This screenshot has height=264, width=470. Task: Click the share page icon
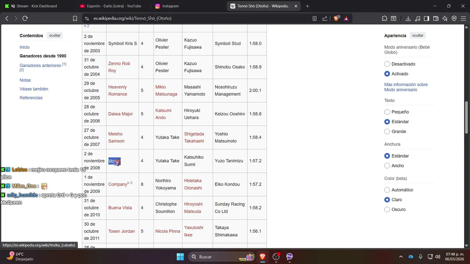(325, 18)
